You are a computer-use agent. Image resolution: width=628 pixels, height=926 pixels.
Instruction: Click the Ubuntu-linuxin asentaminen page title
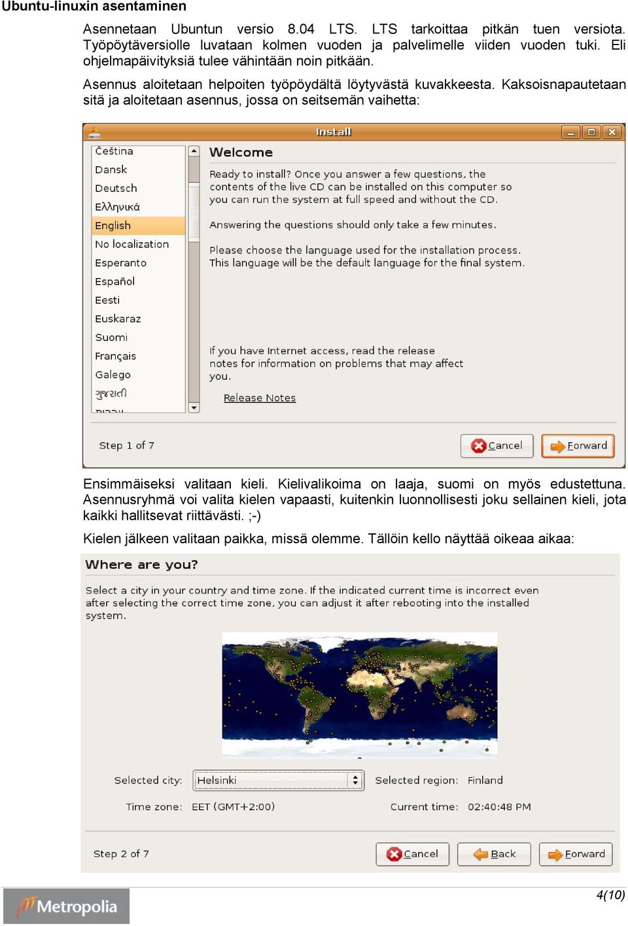point(94,7)
